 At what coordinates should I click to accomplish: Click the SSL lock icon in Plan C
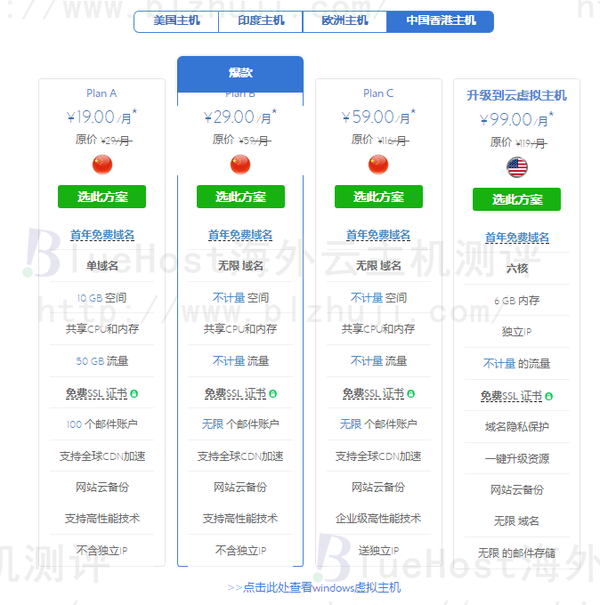click(x=410, y=394)
